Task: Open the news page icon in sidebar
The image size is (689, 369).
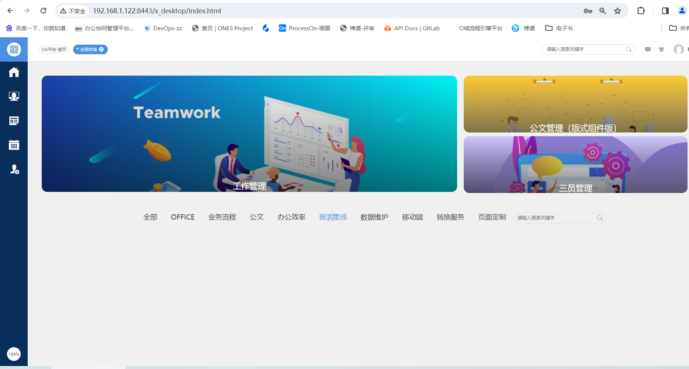Action: point(14,121)
